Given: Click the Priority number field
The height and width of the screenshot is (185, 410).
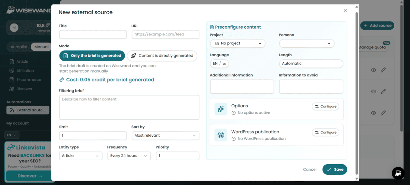Looking at the screenshot, I should click(177, 156).
